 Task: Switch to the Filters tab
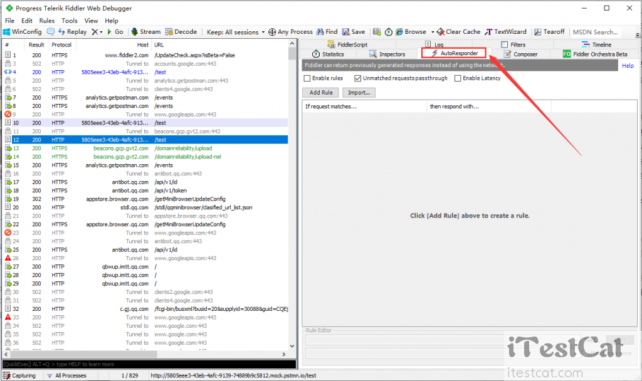(x=513, y=44)
